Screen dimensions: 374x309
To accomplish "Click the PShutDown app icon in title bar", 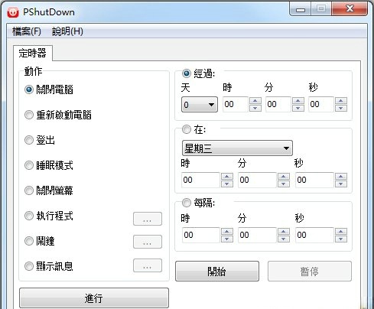I will (13, 12).
